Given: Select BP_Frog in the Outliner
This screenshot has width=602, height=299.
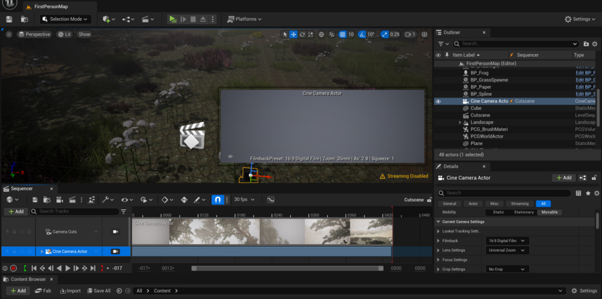Looking at the screenshot, I should pyautogui.click(x=479, y=73).
